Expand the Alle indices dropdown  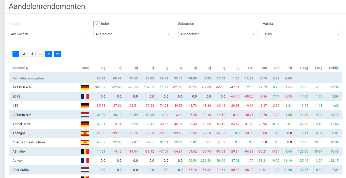[x=133, y=34]
